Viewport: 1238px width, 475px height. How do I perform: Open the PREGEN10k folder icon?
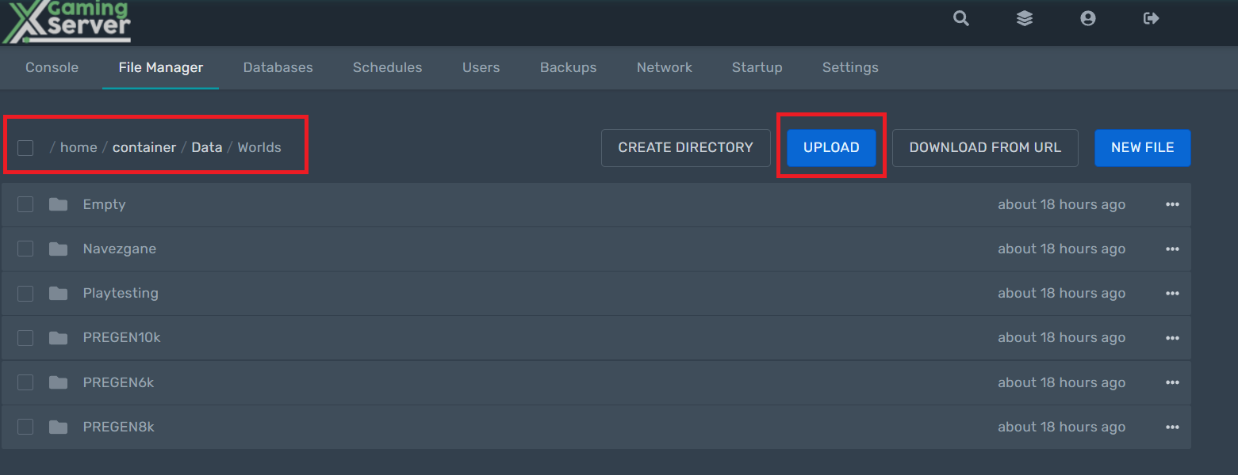pyautogui.click(x=58, y=337)
